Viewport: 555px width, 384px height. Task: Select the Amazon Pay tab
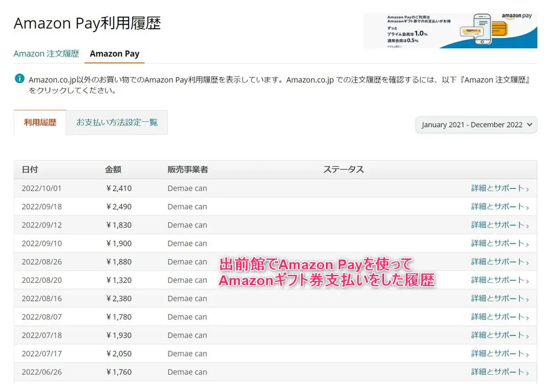coord(115,54)
